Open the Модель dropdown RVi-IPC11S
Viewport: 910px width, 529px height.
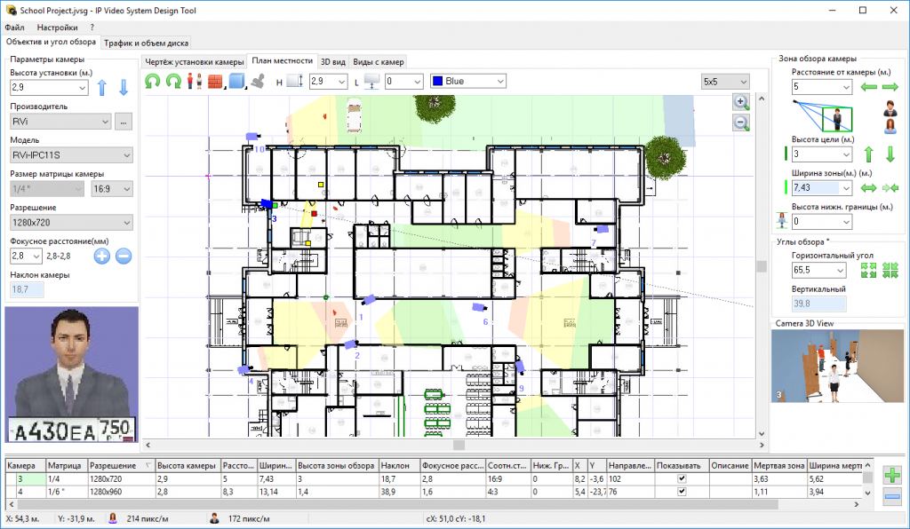(x=71, y=154)
